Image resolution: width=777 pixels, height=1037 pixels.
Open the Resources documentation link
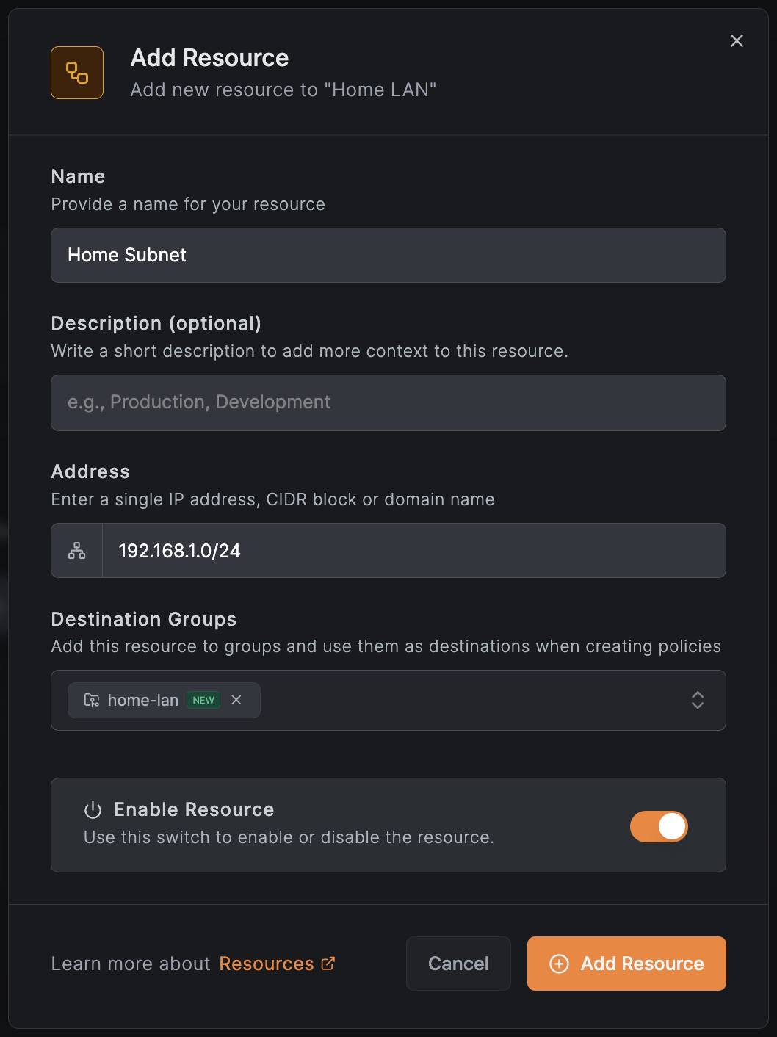[x=267, y=963]
